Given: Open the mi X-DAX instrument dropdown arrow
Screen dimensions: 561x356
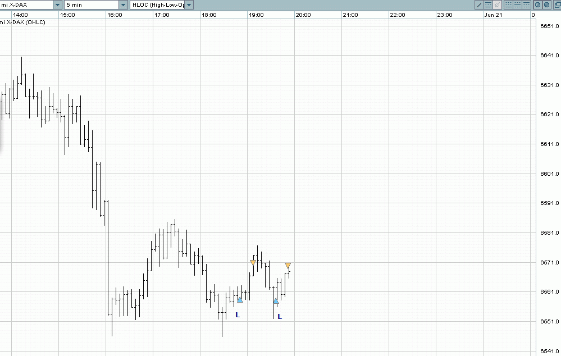Looking at the screenshot, I should point(58,4).
